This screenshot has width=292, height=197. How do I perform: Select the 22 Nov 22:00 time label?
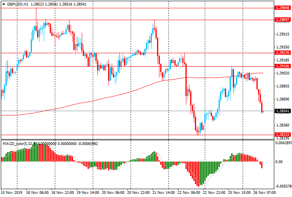coord(214,192)
